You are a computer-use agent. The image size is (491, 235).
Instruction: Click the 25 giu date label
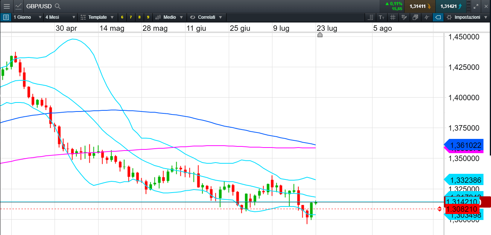coord(240,28)
